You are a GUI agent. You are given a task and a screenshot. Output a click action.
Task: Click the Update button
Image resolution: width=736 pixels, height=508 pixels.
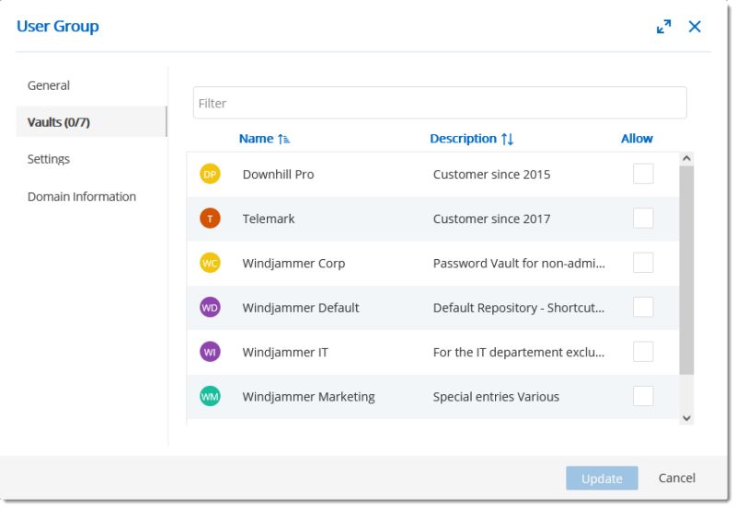602,479
